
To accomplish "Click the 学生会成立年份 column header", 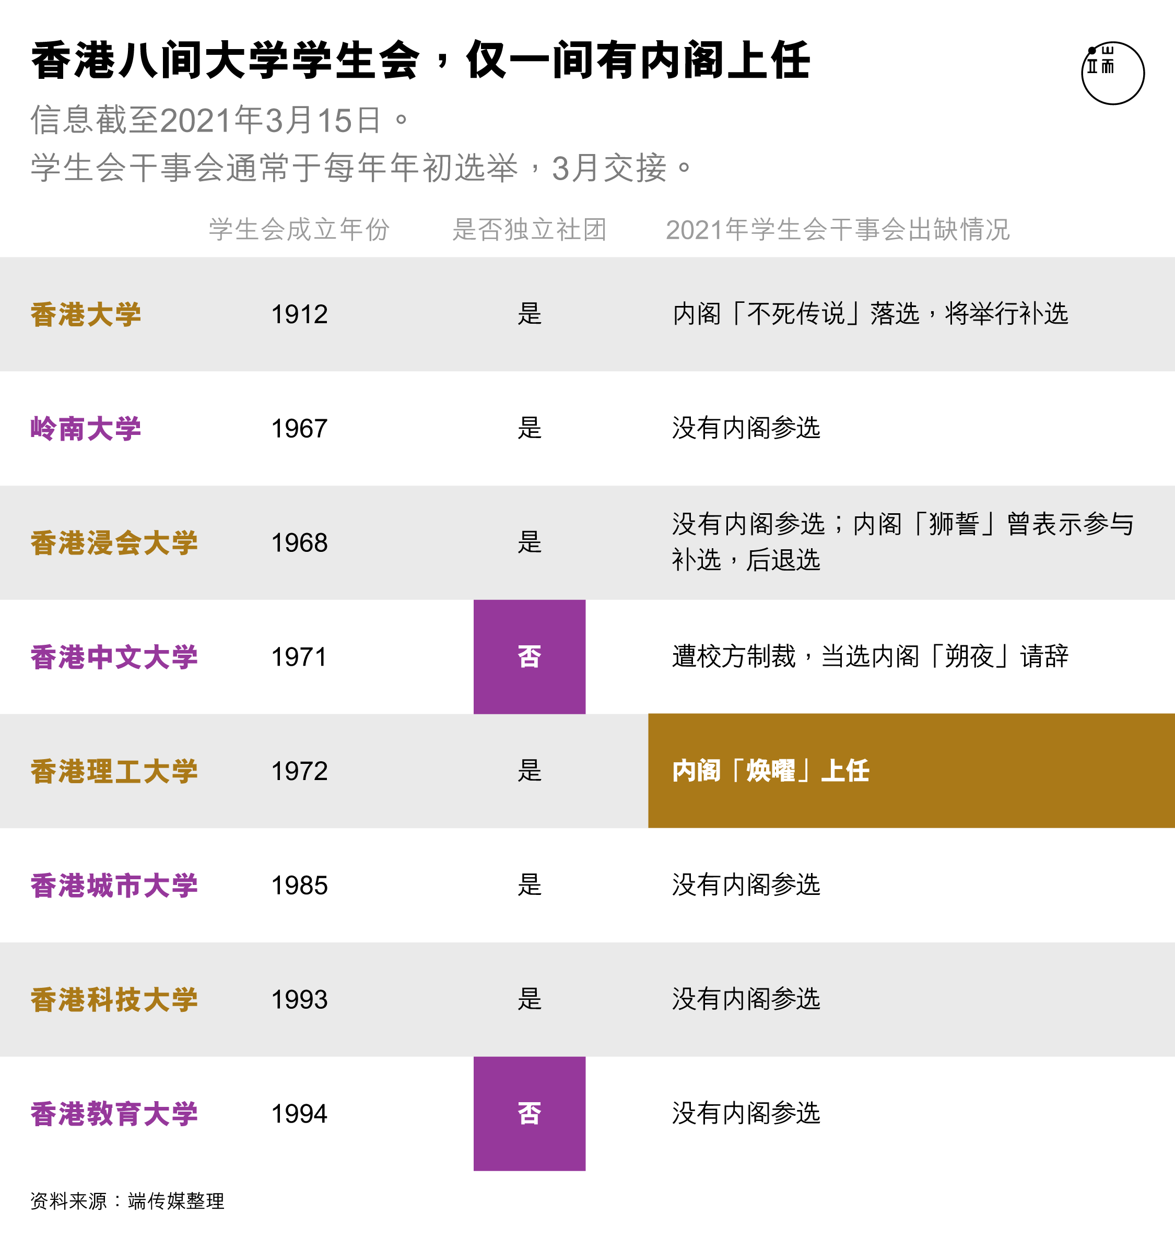I will click(300, 230).
